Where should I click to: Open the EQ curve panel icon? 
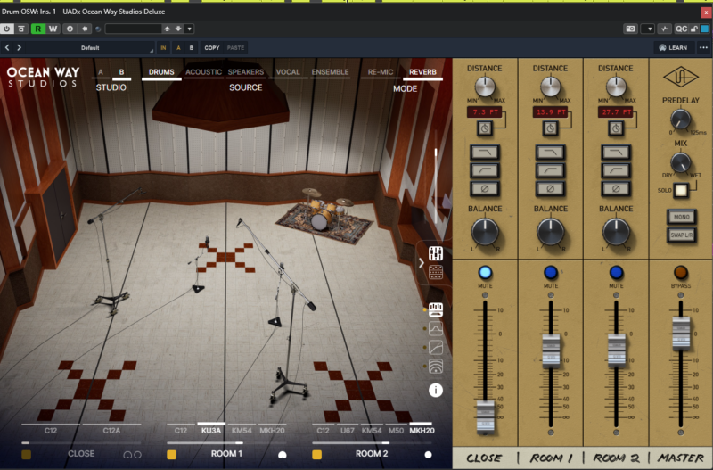[x=436, y=328]
